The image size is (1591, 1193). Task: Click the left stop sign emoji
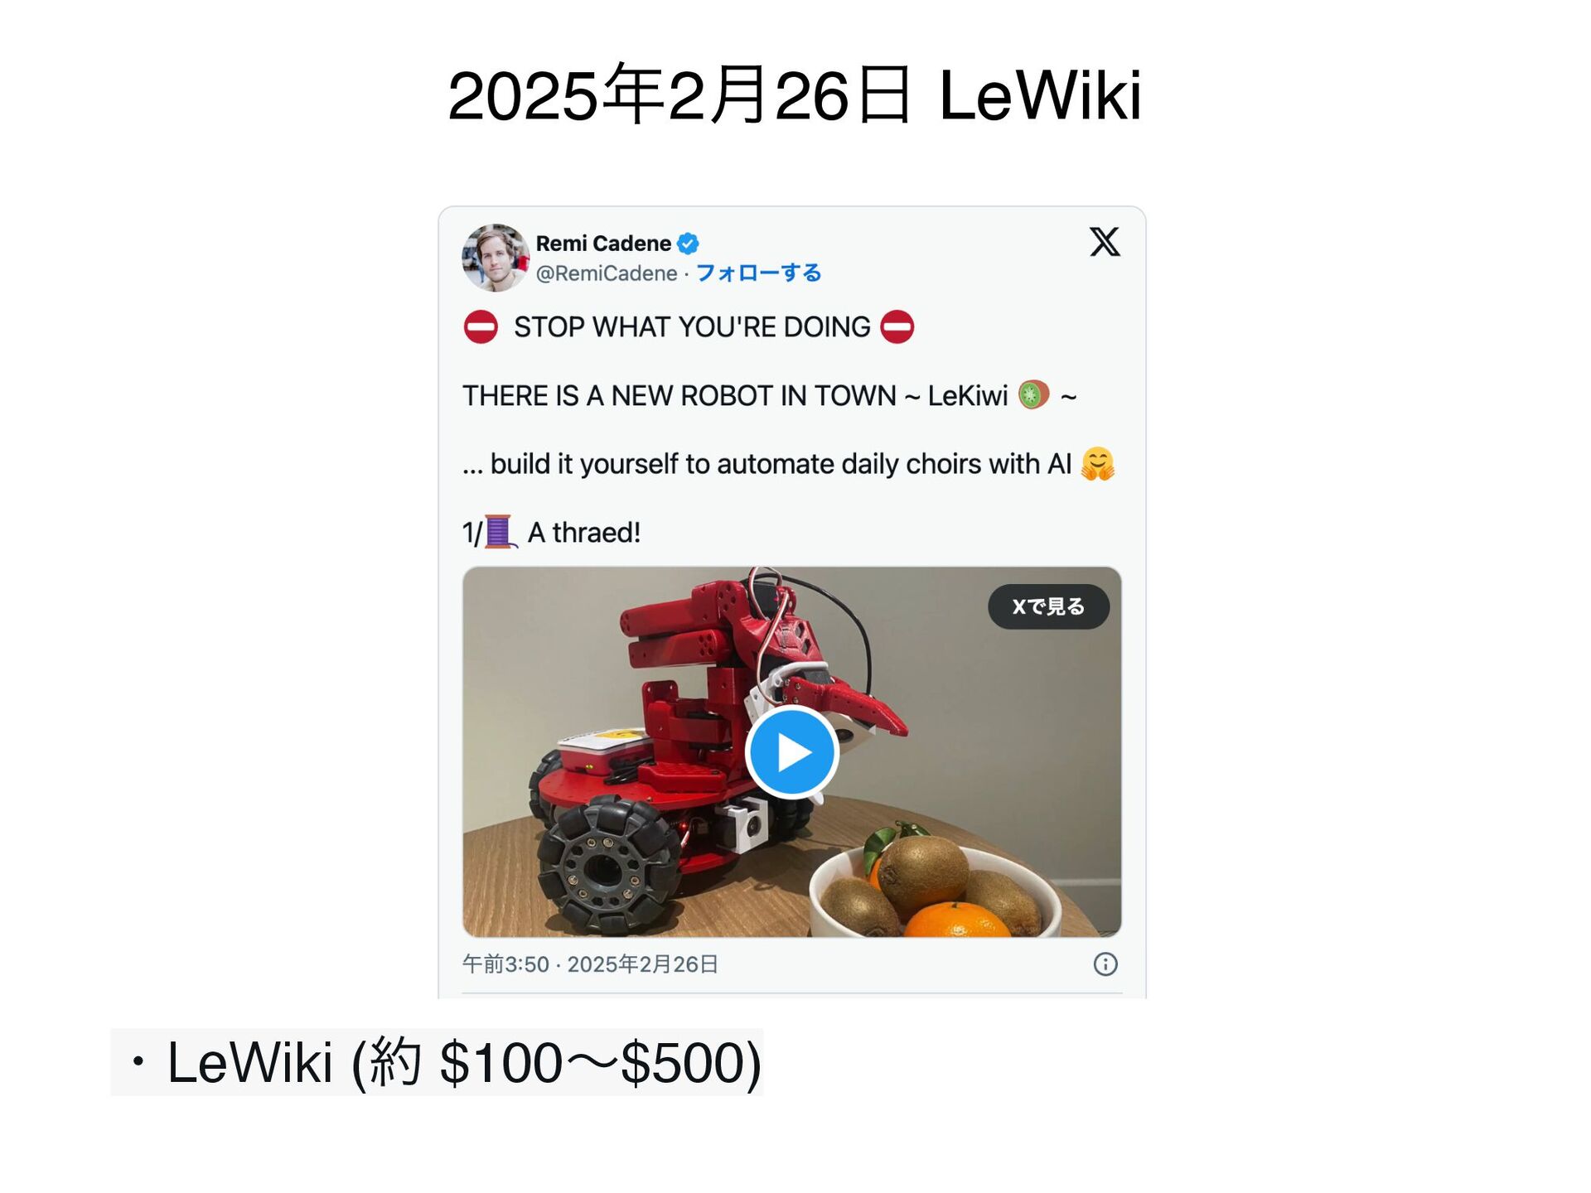(x=481, y=326)
